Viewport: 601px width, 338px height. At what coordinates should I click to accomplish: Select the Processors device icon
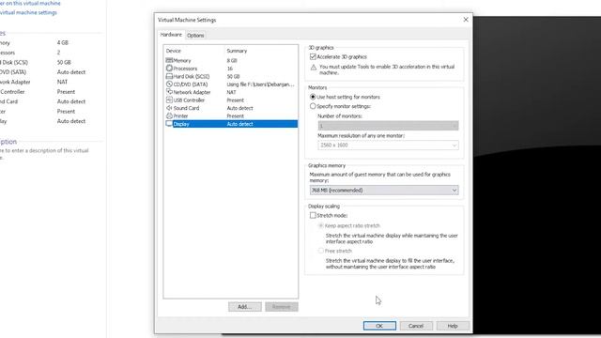tap(169, 69)
